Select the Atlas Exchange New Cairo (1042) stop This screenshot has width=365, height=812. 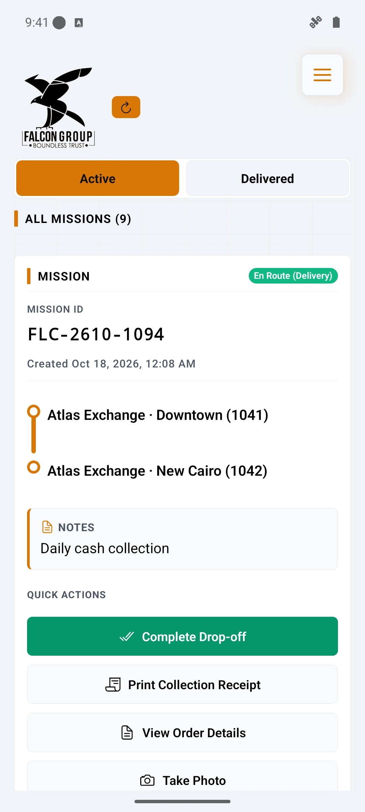(157, 471)
